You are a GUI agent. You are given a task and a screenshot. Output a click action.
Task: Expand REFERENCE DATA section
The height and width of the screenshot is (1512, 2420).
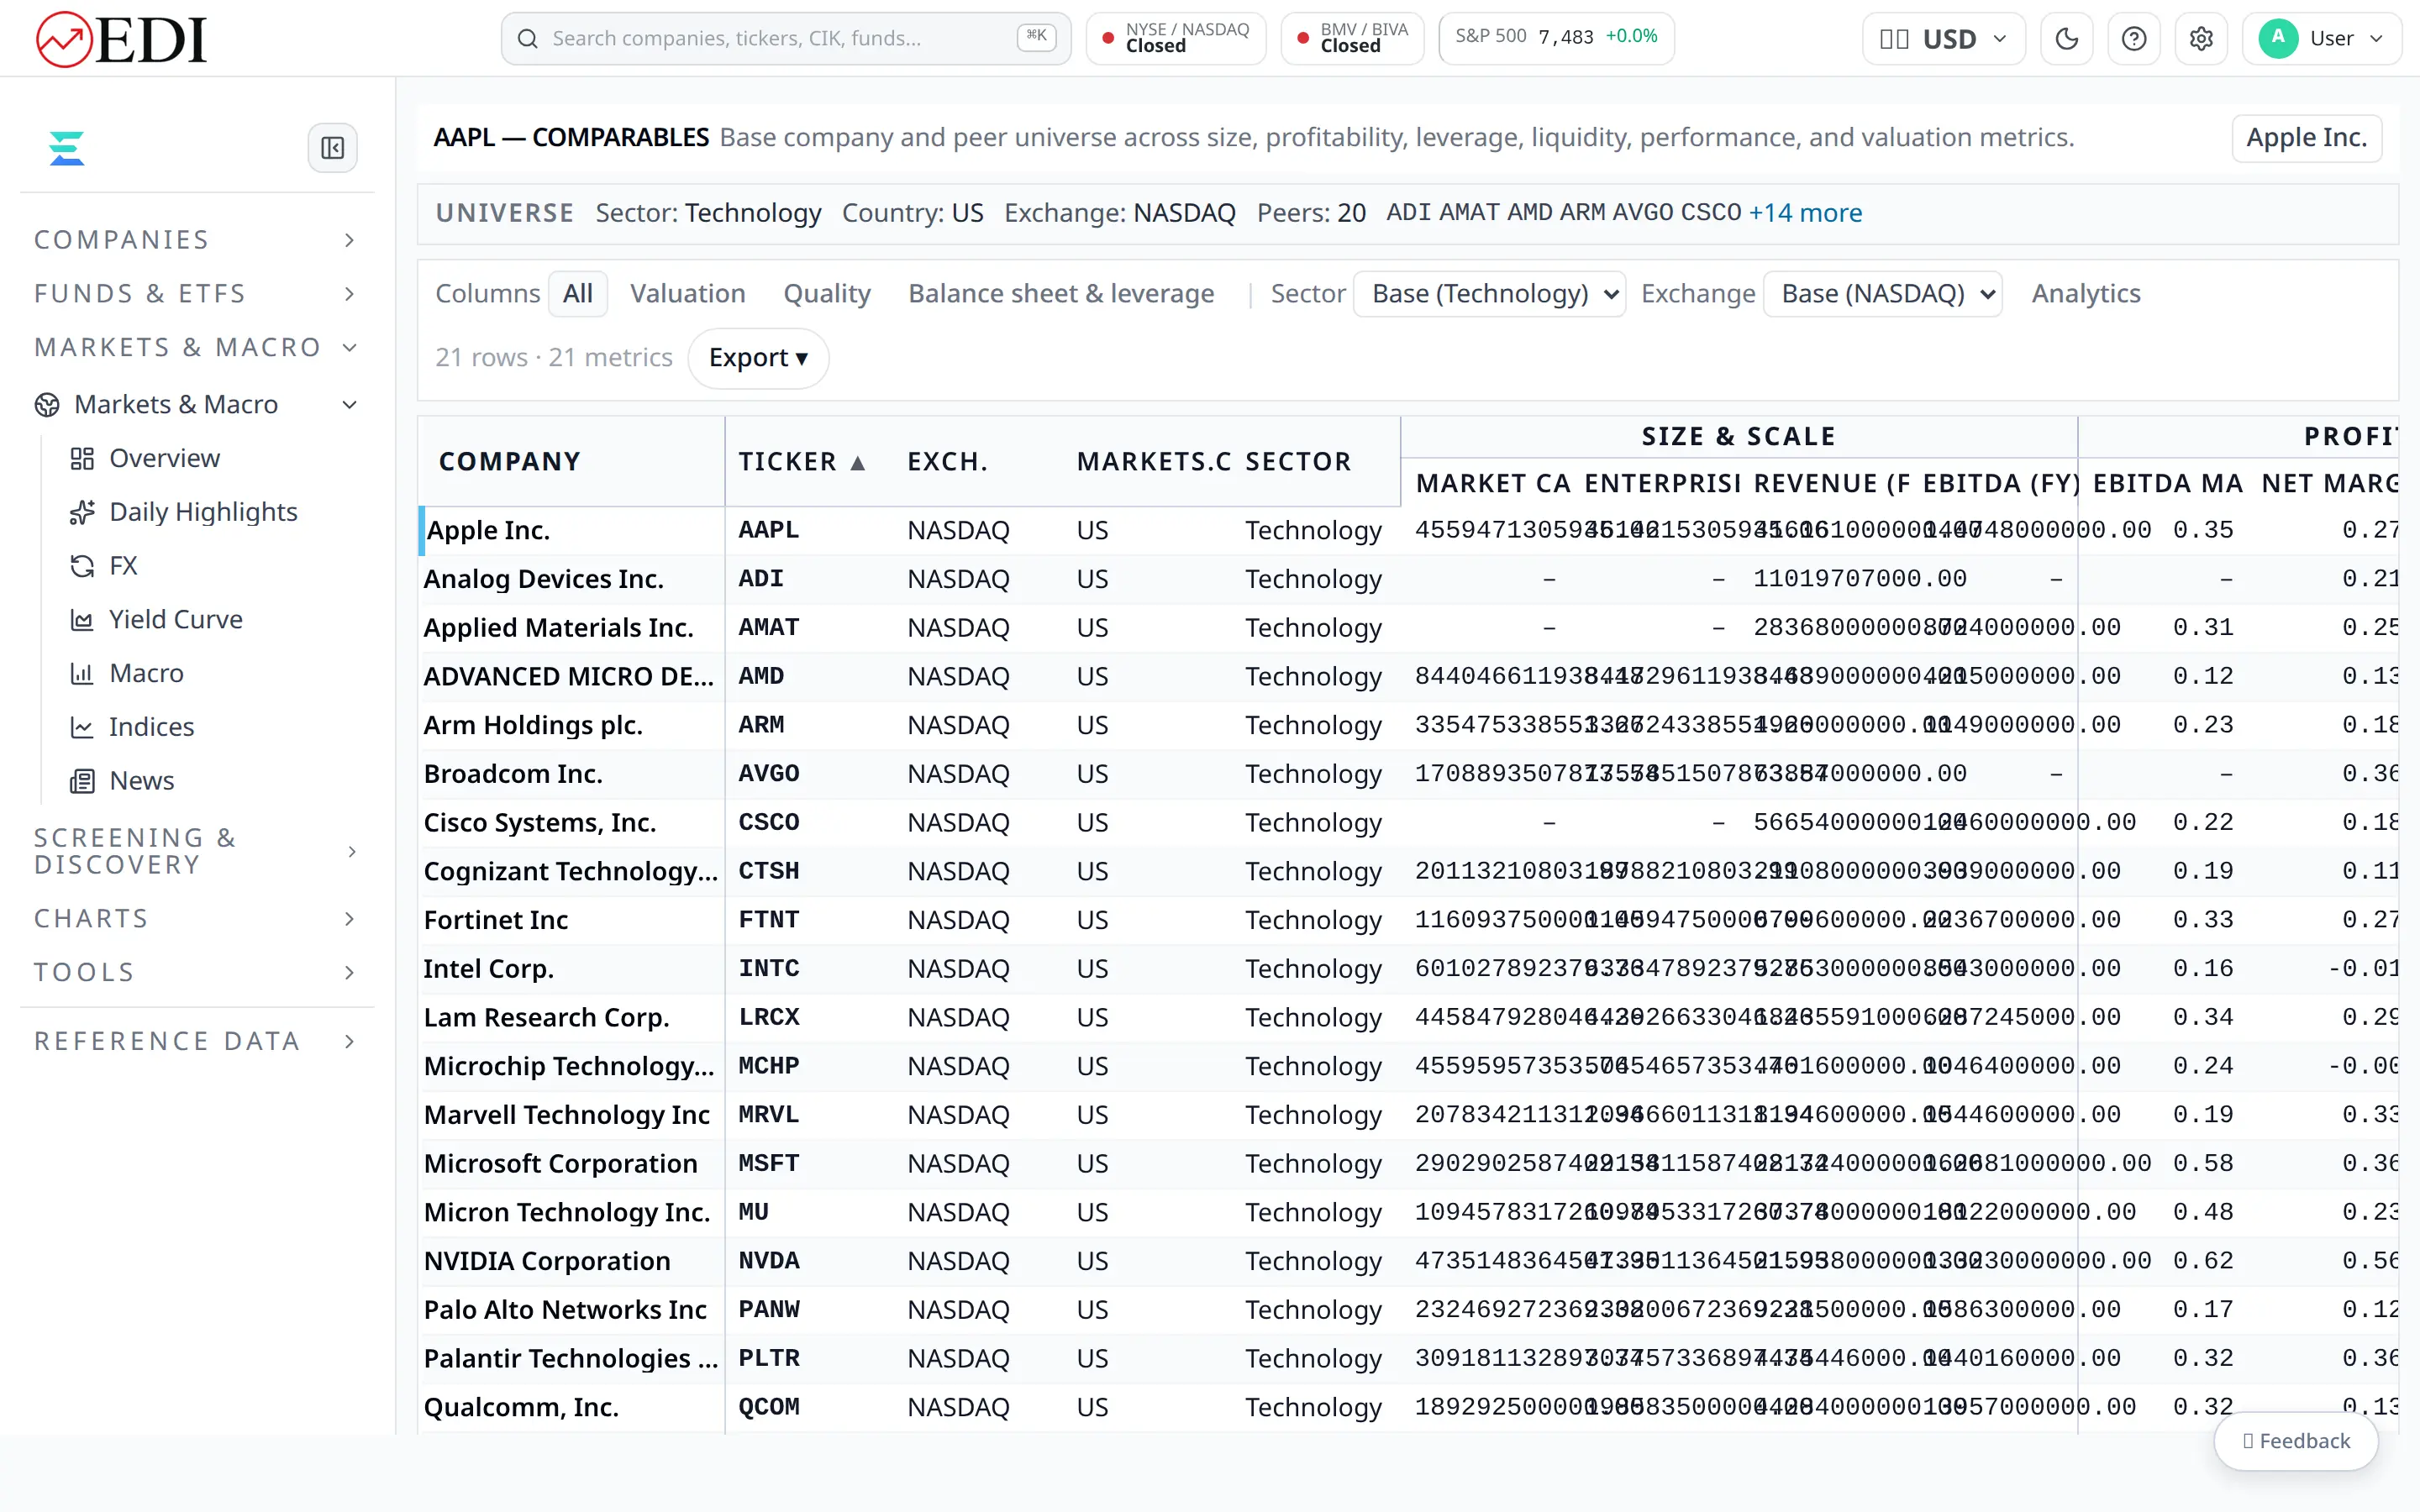pyautogui.click(x=197, y=1041)
